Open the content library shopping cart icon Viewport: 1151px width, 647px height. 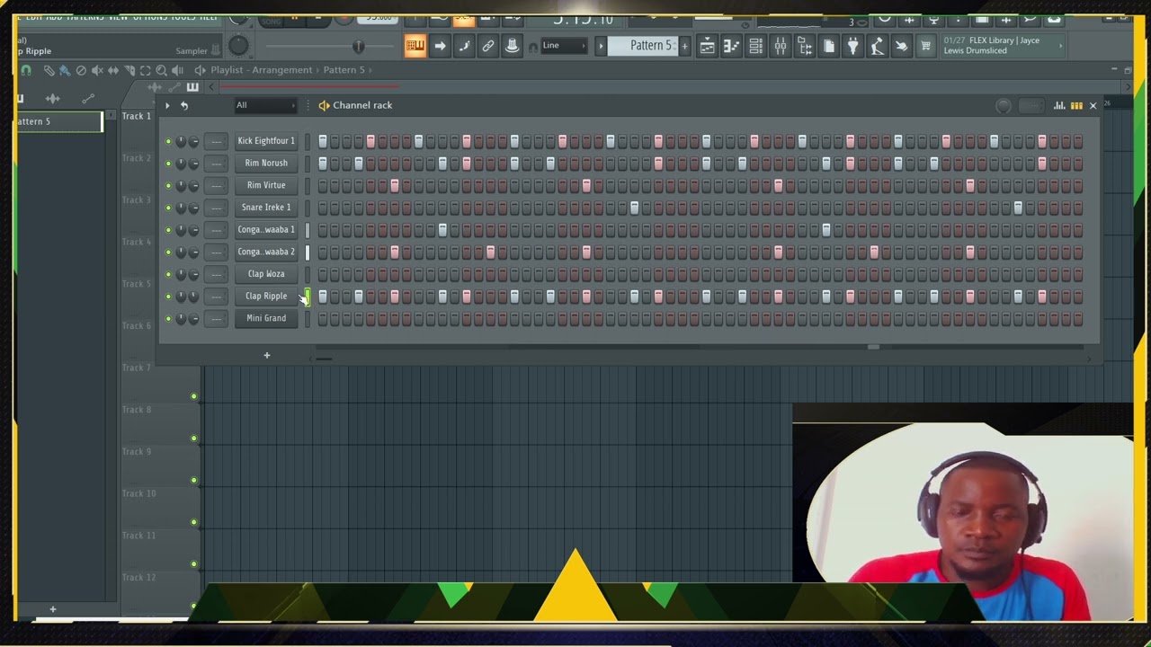pos(925,46)
